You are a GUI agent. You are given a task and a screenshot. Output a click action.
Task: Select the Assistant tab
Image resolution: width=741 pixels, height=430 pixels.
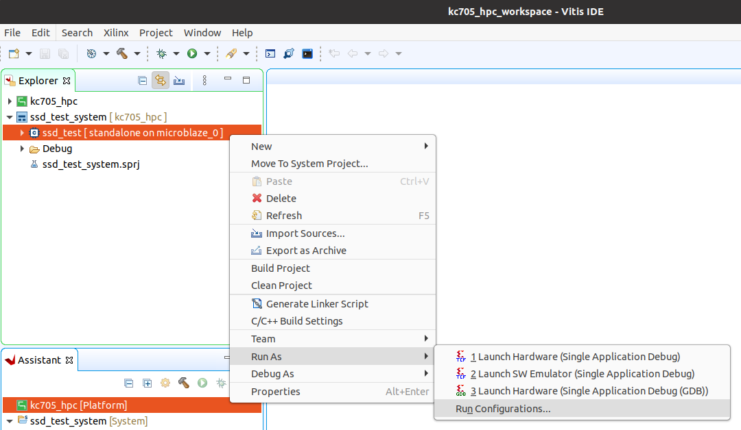[x=38, y=360]
